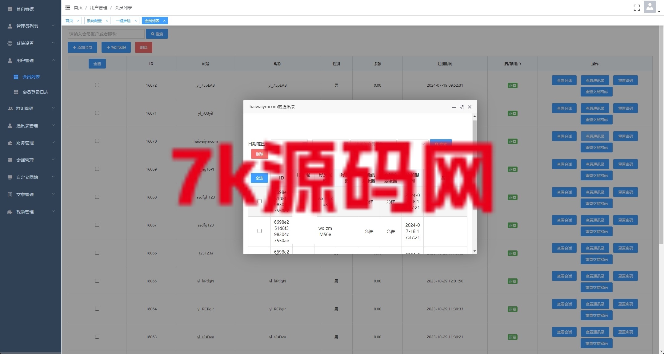Collapse the 用户管理 sidebar menu
The image size is (664, 354).
[31, 61]
